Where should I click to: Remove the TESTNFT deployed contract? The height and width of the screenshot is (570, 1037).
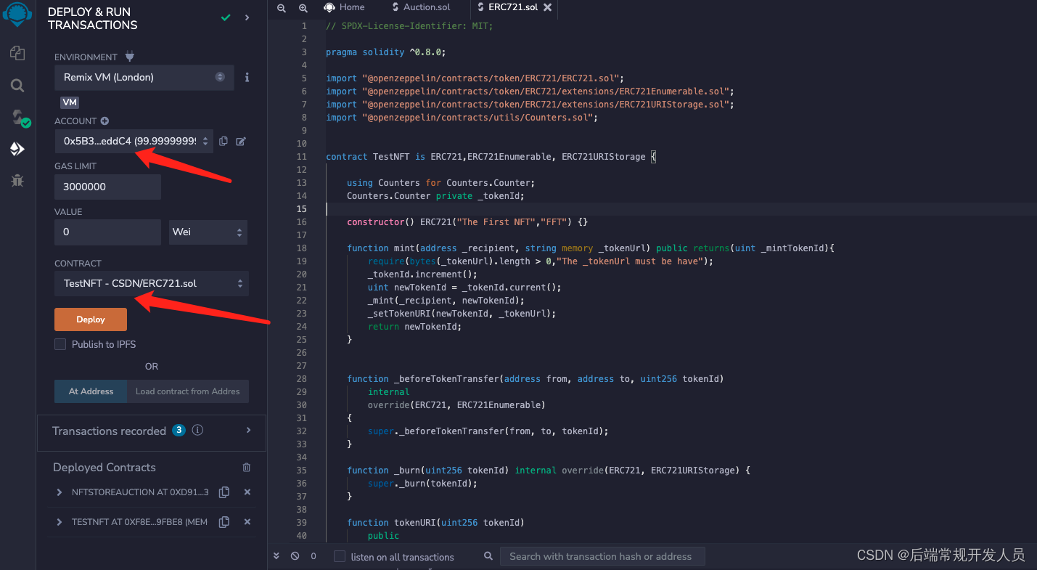point(247,522)
